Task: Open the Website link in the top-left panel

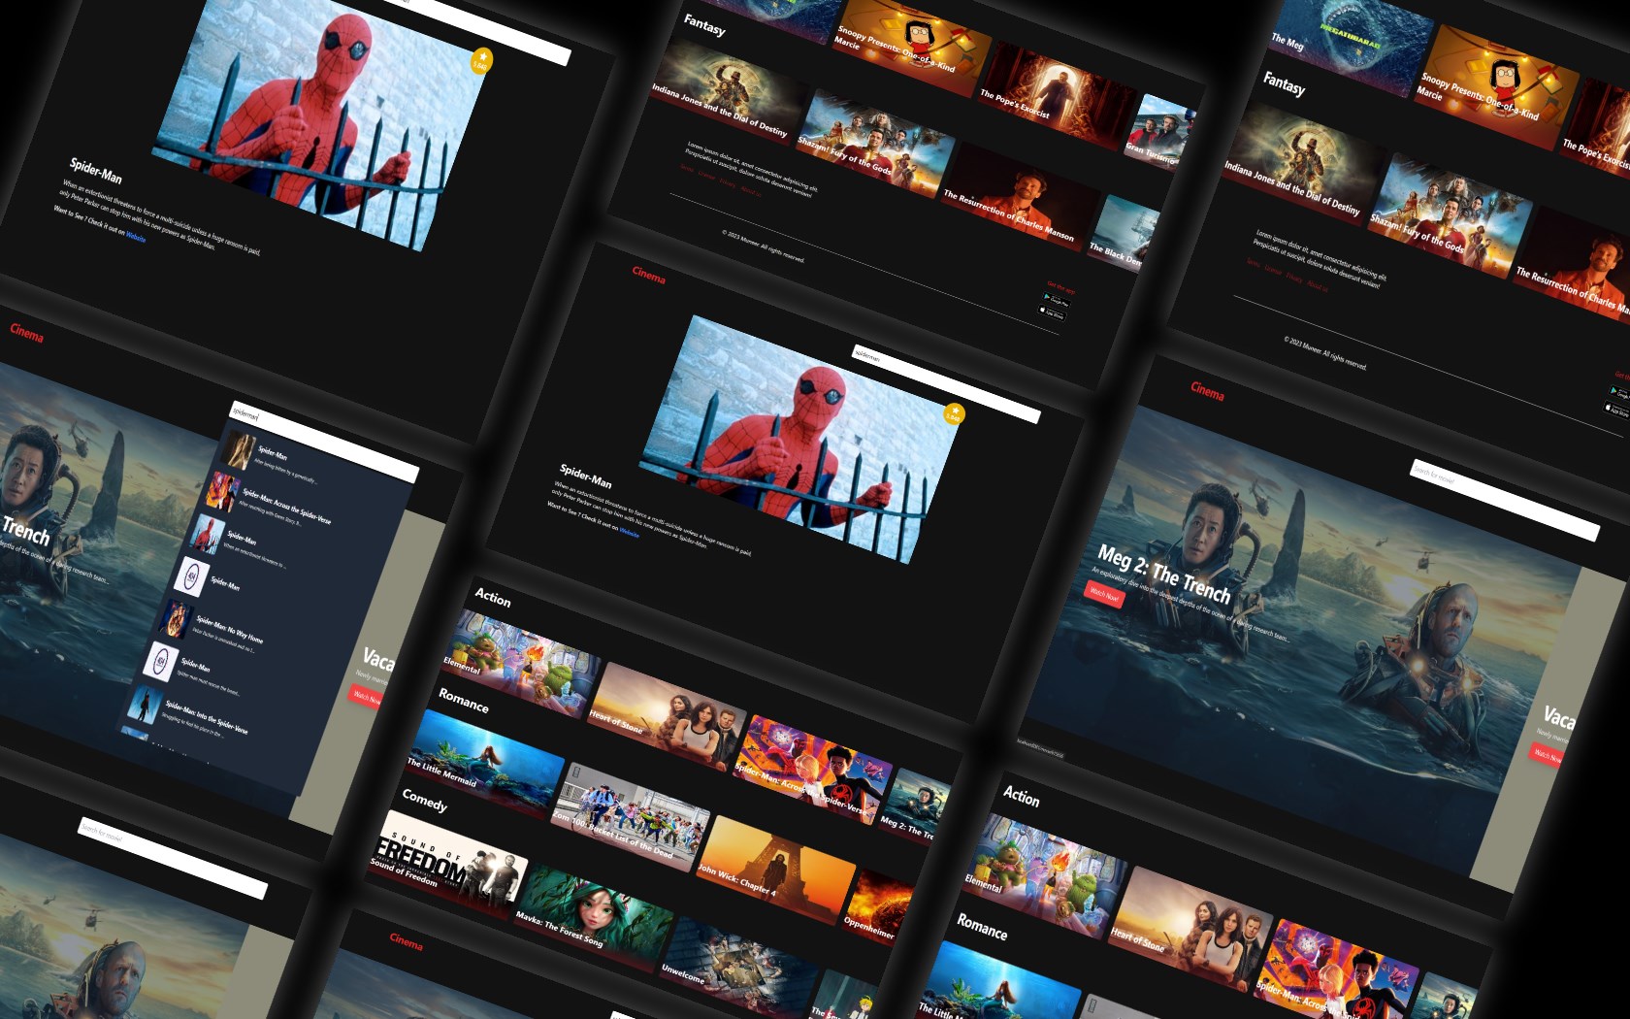Action: (x=136, y=236)
